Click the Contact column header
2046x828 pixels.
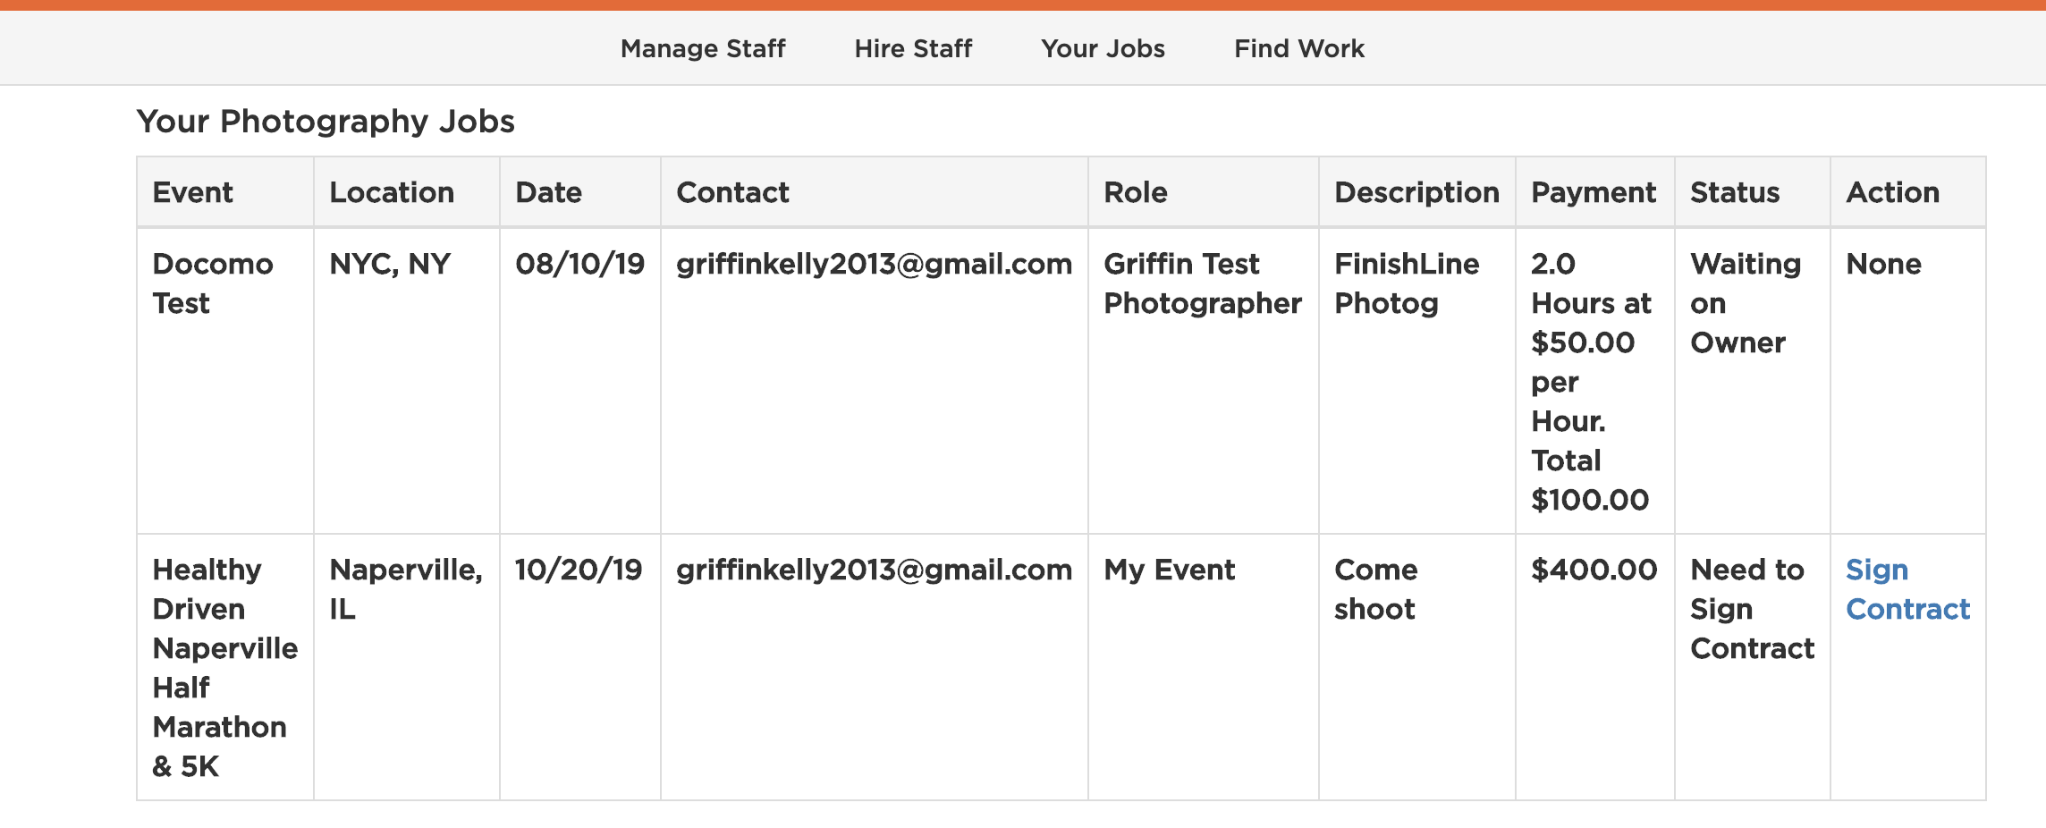pos(732,192)
